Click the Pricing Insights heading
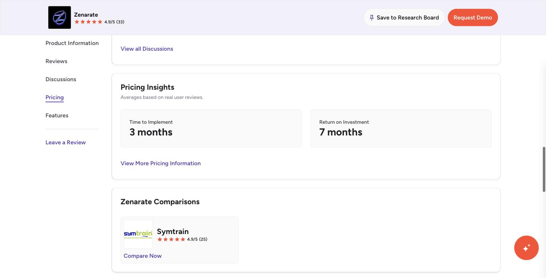 tap(147, 87)
